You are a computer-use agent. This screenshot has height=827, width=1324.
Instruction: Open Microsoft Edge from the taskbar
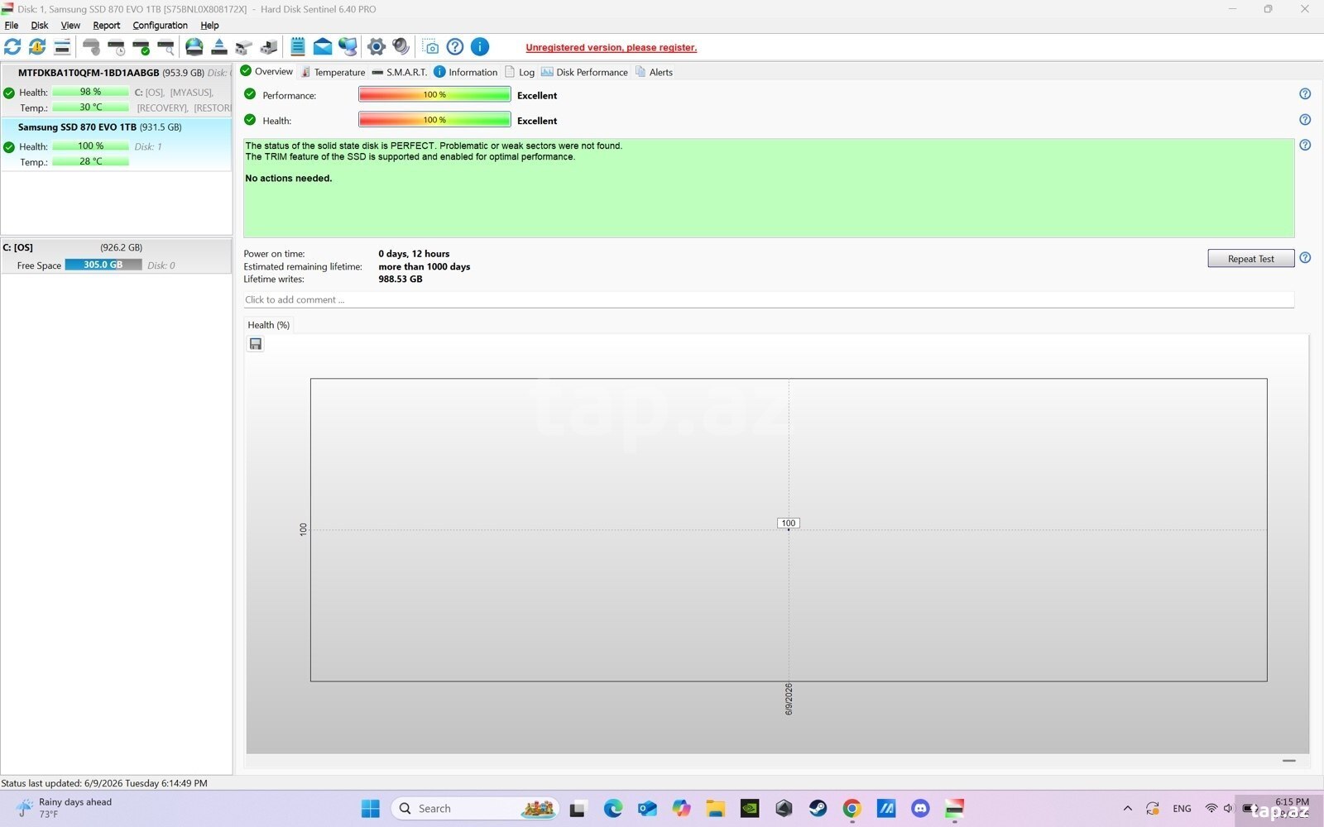[x=612, y=808]
